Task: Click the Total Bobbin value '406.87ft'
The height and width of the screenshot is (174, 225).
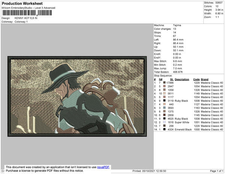Action: point(178,72)
